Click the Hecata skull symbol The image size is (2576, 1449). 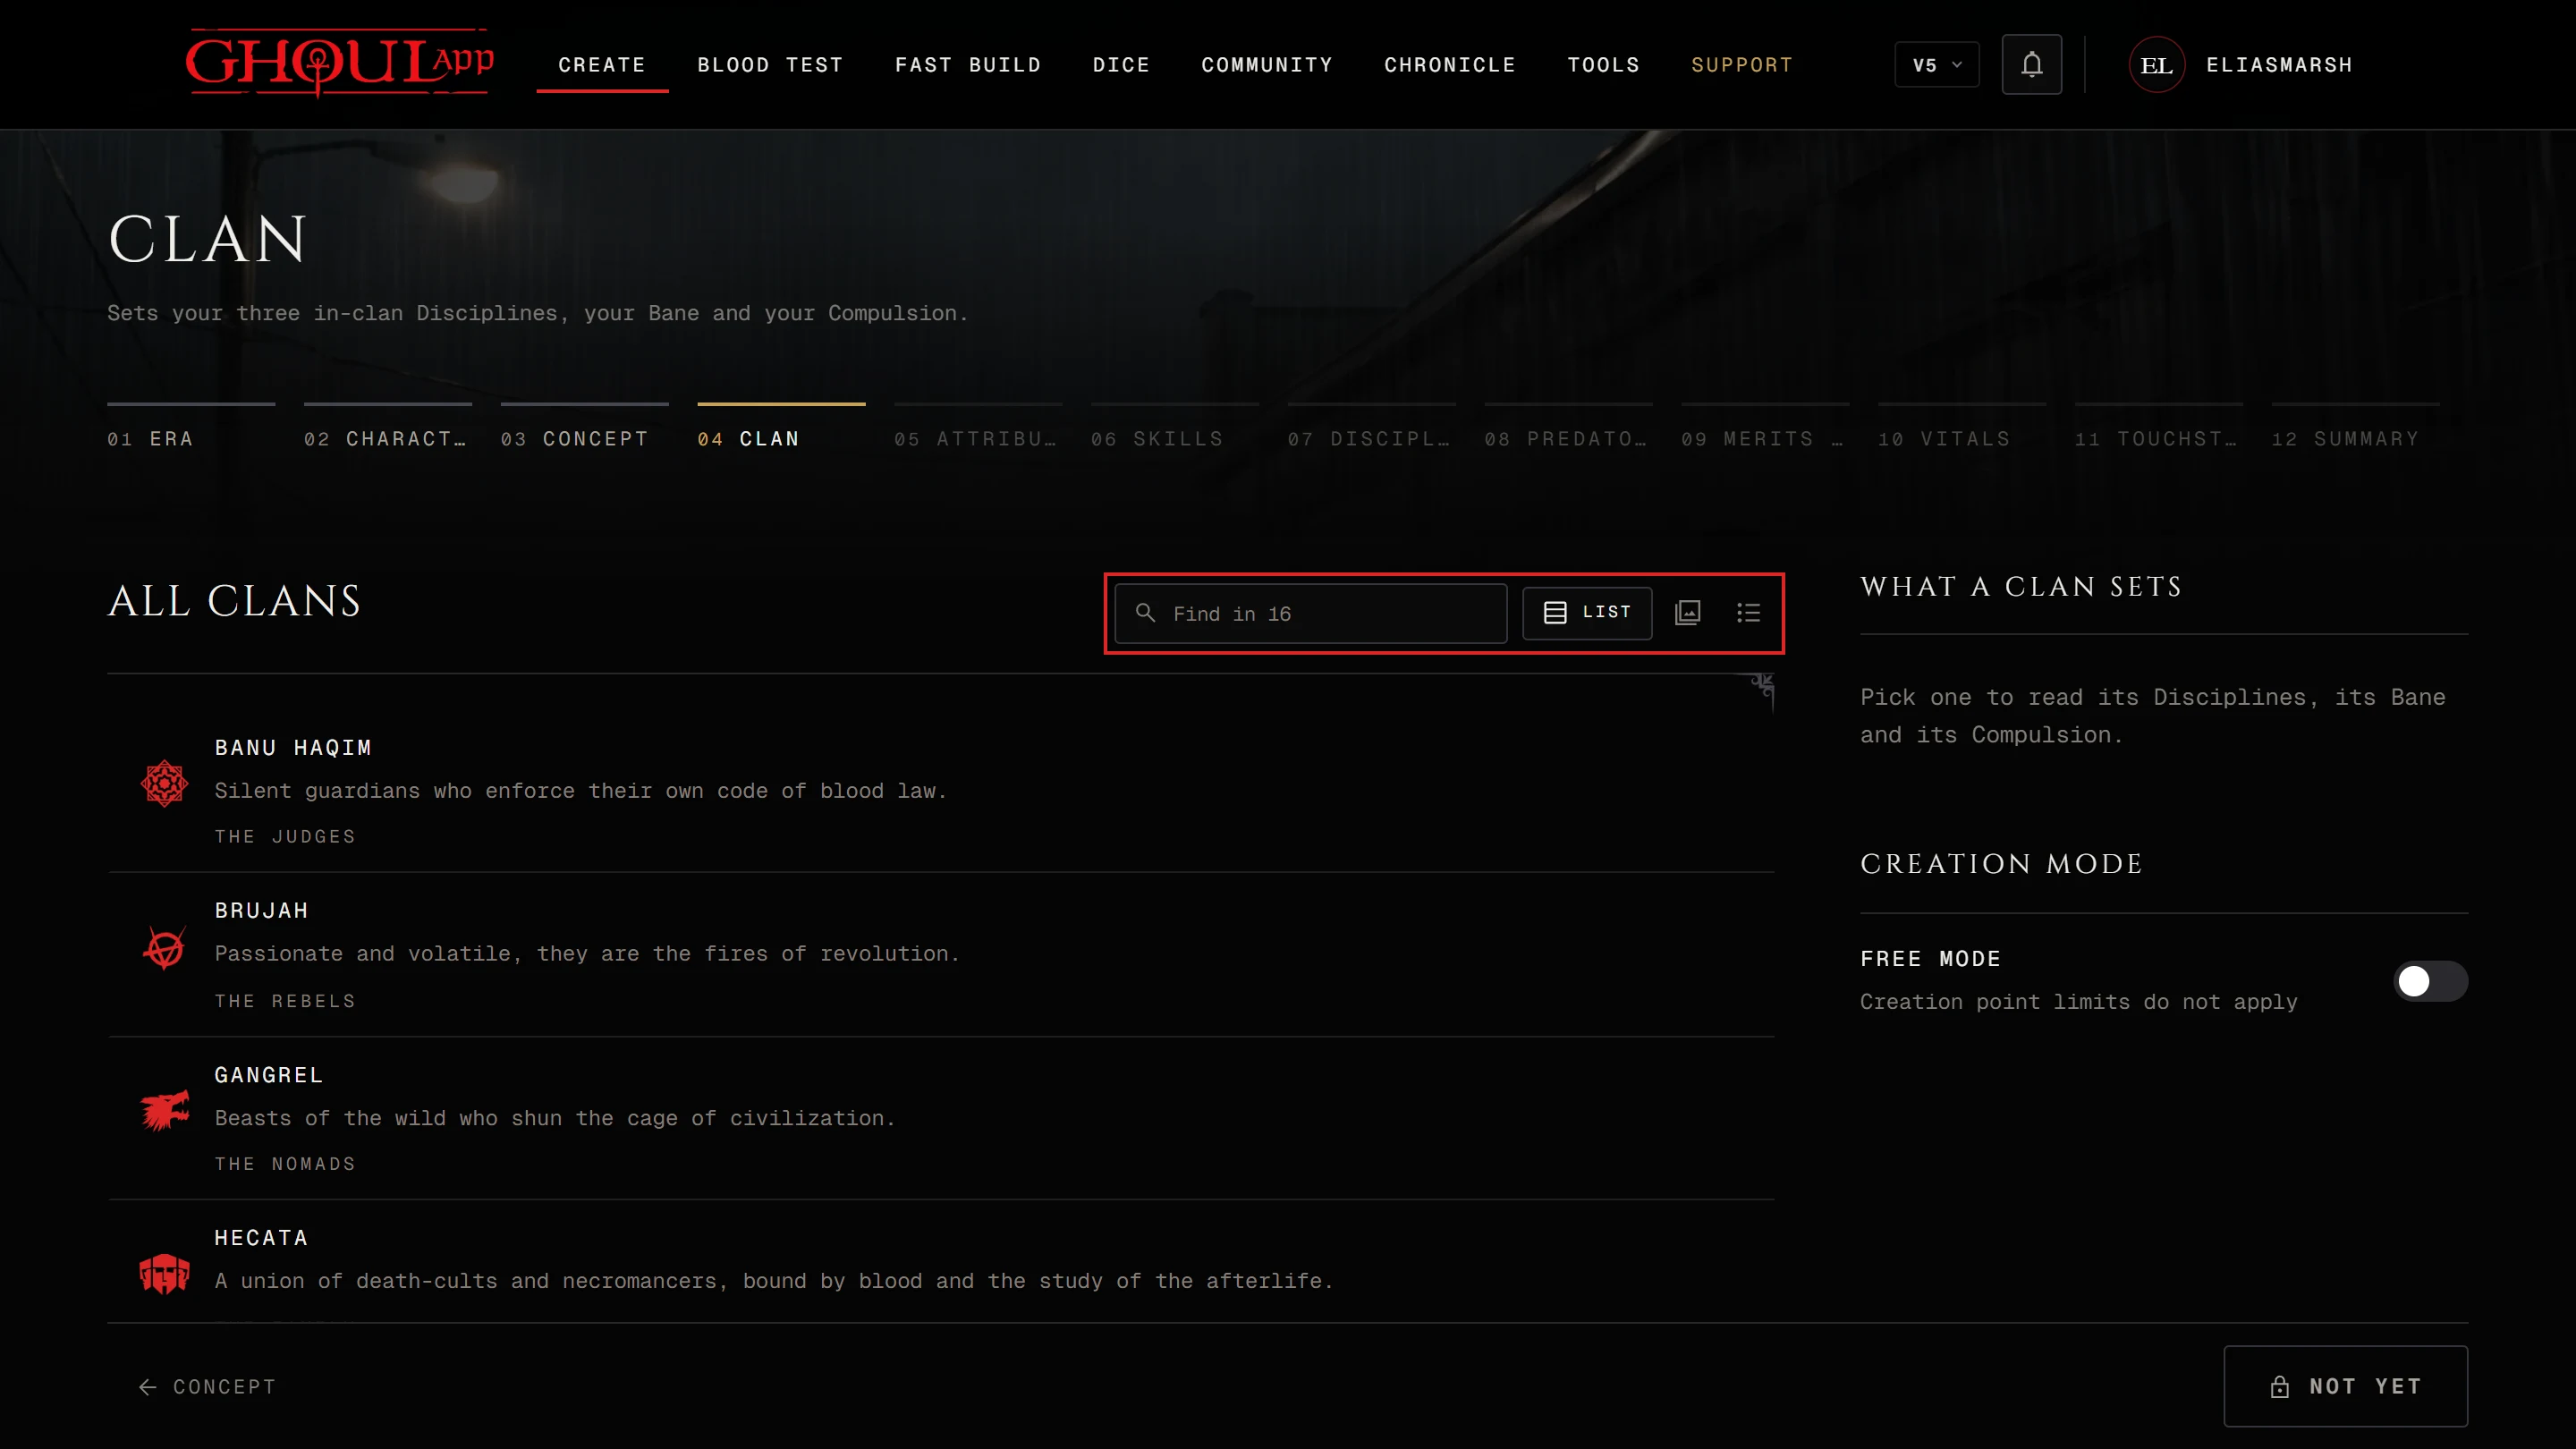[x=164, y=1274]
